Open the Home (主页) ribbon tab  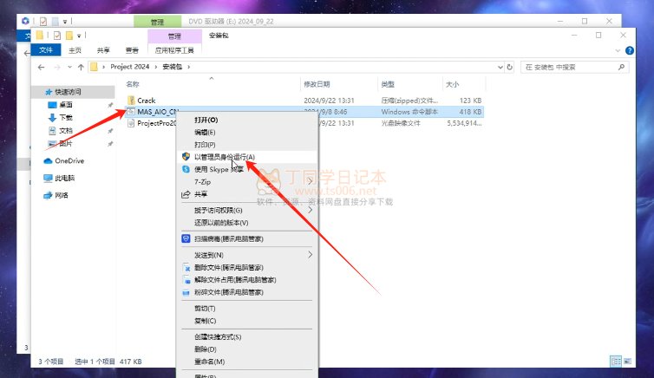tap(75, 50)
